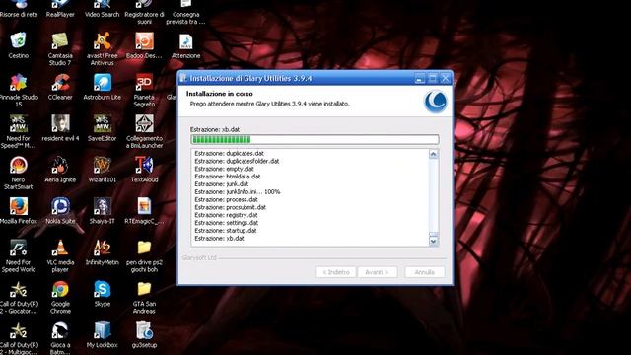Select the CCleaner desktop shortcut
Screen dimensions: 631x355
(x=60, y=83)
